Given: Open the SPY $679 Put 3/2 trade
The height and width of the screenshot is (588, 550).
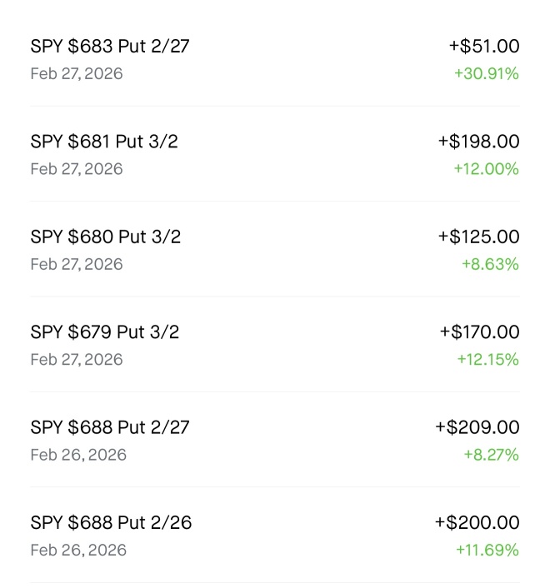Looking at the screenshot, I should coord(275,344).
